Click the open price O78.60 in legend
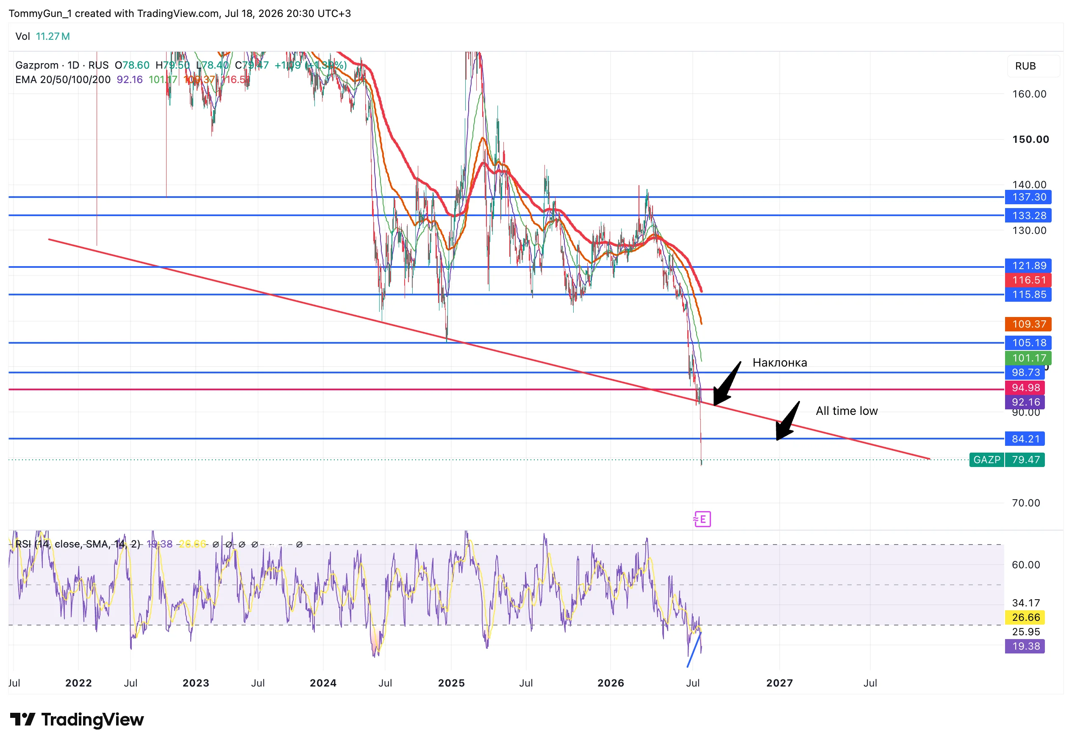This screenshot has width=1072, height=745. pyautogui.click(x=132, y=65)
